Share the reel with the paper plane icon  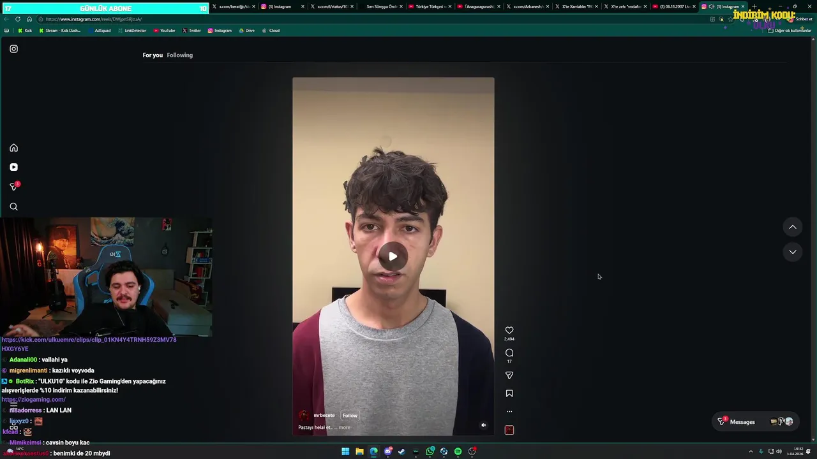509,375
